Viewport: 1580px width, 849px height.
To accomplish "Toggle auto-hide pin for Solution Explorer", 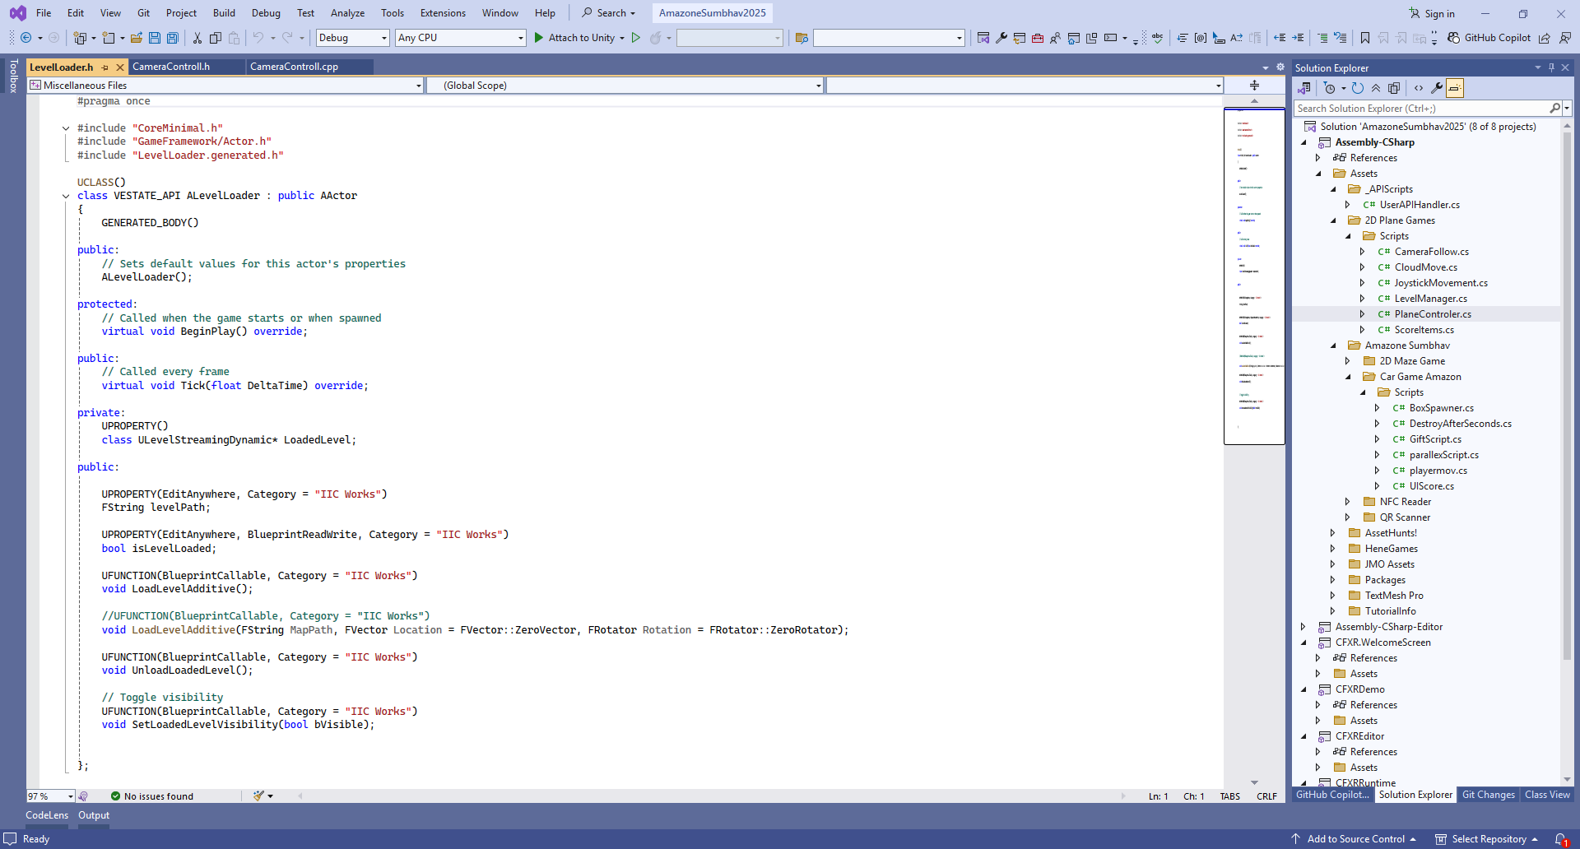I will (1551, 68).
